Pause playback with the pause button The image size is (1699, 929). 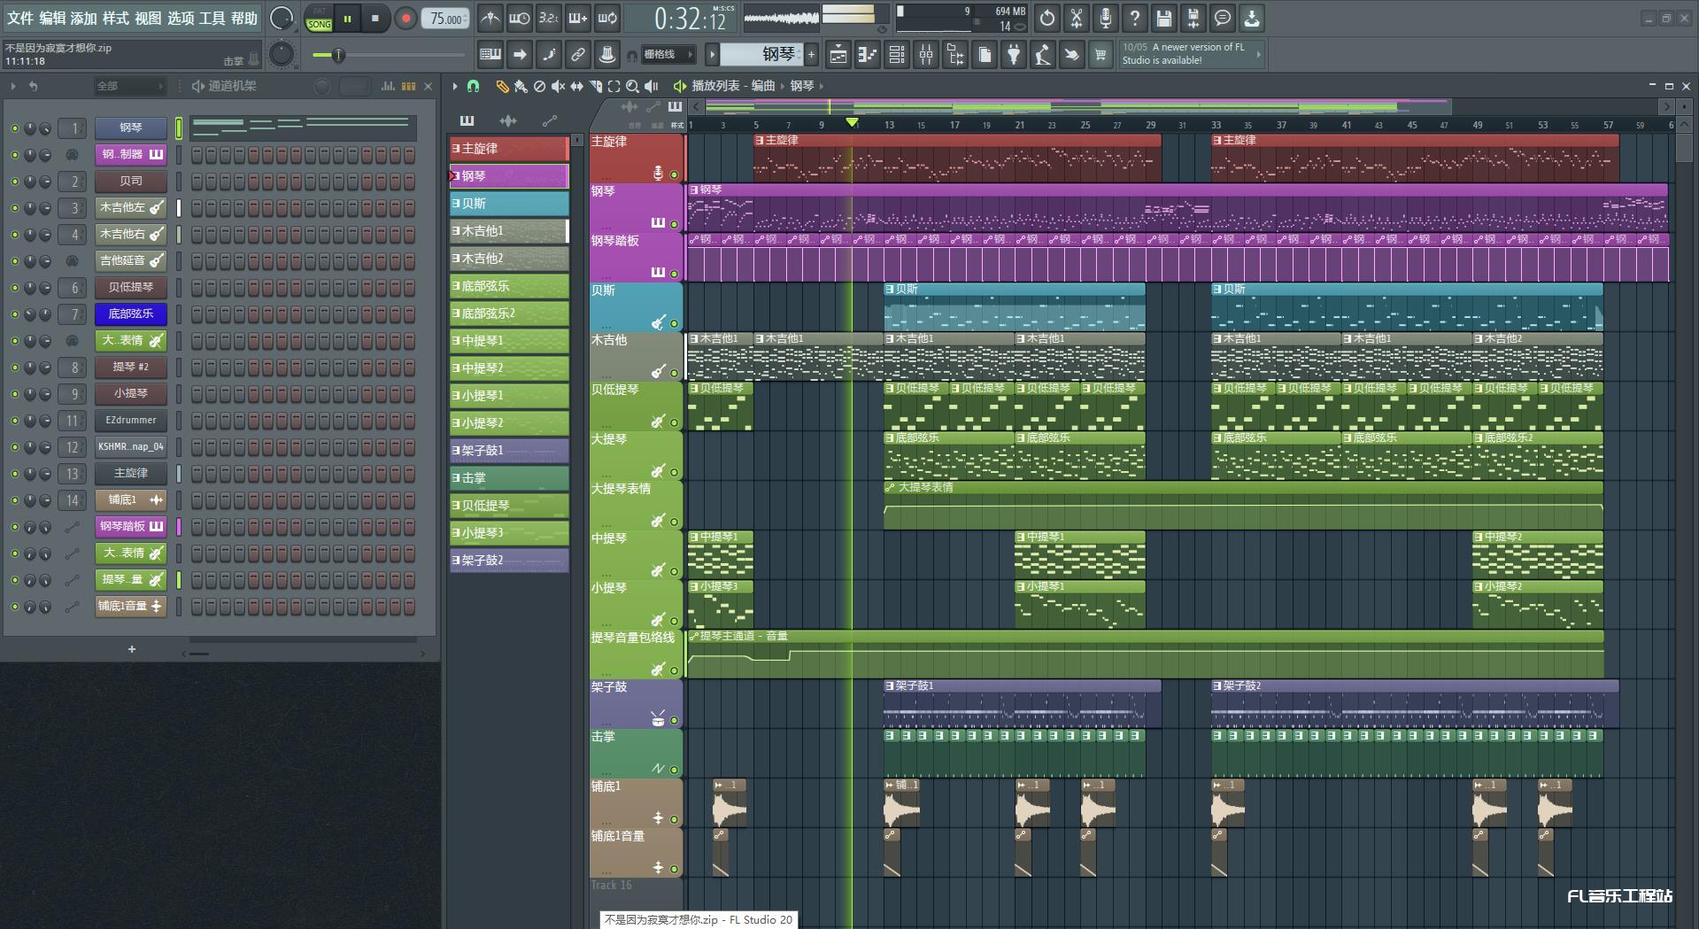coord(347,18)
